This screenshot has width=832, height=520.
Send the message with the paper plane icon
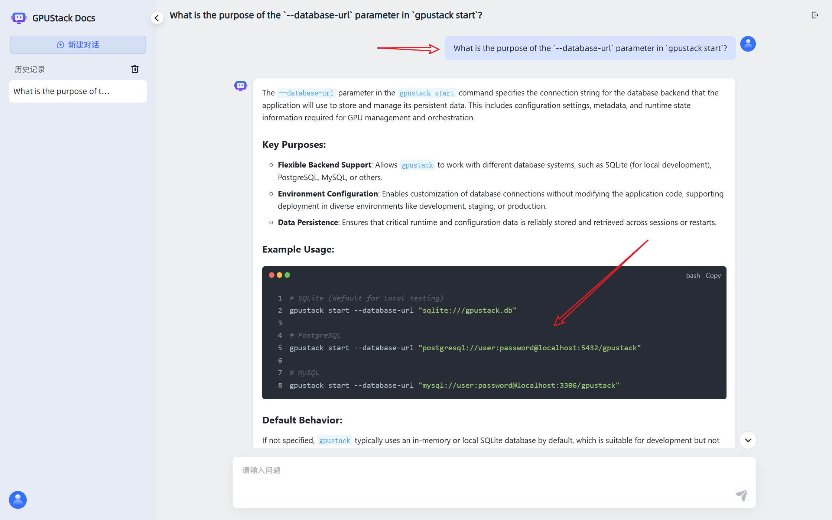click(741, 495)
